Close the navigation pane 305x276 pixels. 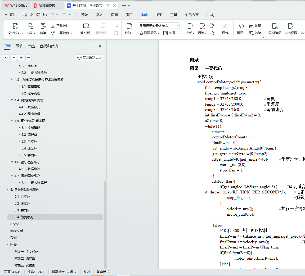(100, 46)
